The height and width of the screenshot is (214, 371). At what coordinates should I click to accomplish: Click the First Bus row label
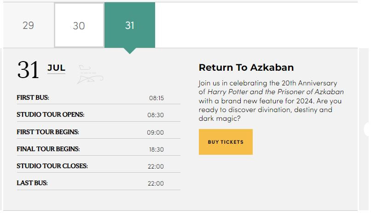tap(33, 97)
